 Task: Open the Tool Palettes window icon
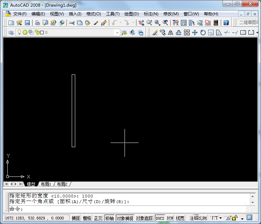(192, 23)
